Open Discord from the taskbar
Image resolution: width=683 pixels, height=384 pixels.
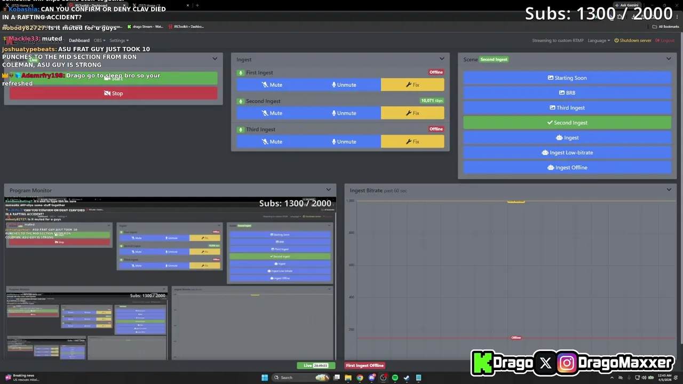click(371, 378)
